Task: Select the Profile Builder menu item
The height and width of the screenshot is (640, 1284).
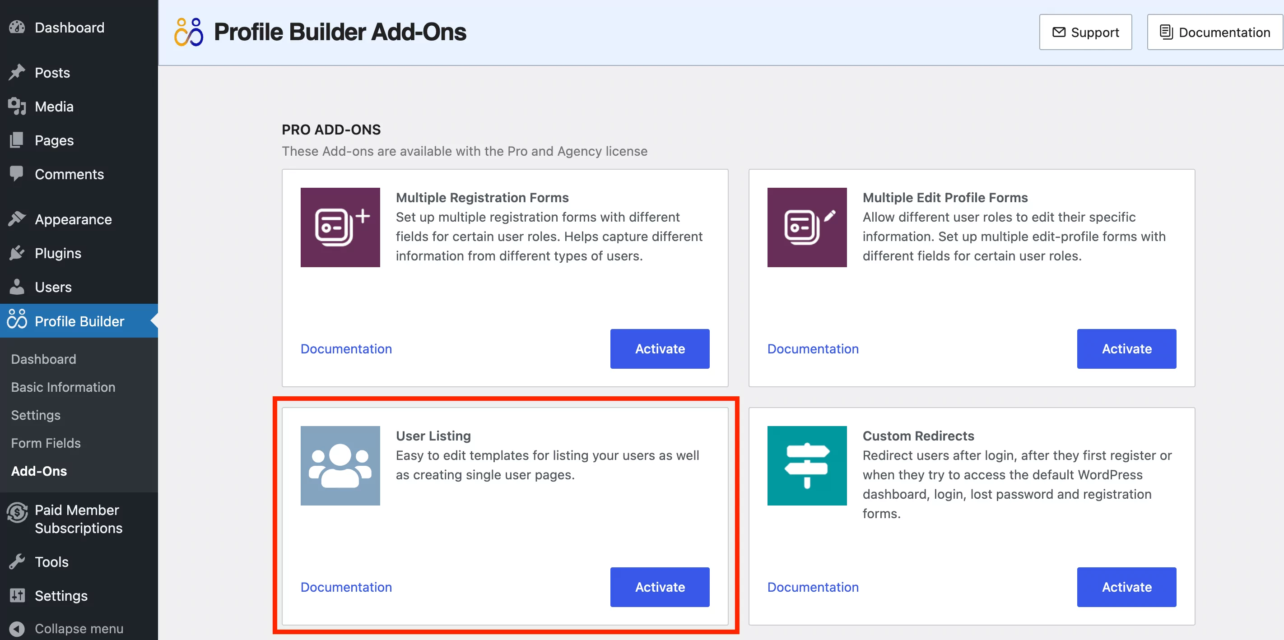Action: pyautogui.click(x=79, y=321)
